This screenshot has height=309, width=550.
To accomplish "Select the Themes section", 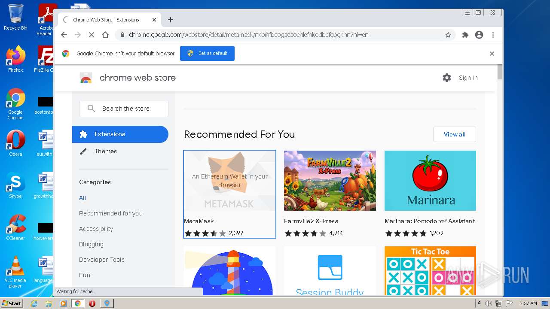I will [x=120, y=151].
